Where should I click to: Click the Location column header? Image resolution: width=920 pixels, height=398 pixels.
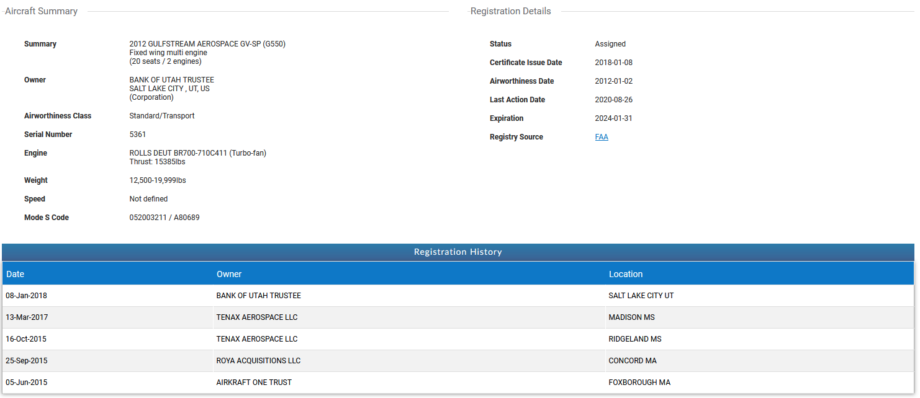626,274
